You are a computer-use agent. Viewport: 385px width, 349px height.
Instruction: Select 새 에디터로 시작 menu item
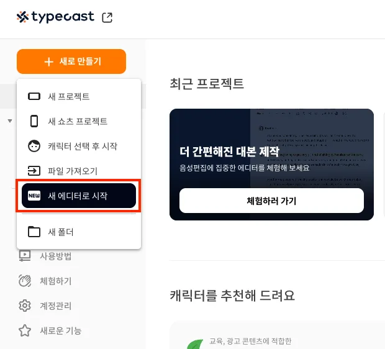[79, 196]
